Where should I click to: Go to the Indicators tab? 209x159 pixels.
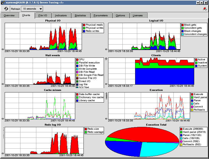click(61, 16)
